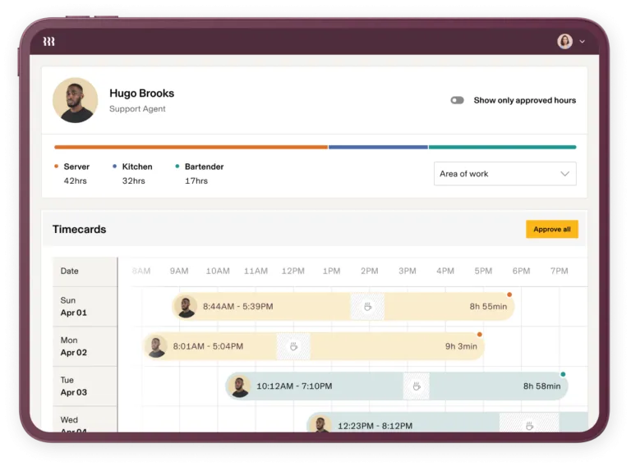Select the Tue Apr 03 date row
The image size is (631, 466).
pos(85,386)
